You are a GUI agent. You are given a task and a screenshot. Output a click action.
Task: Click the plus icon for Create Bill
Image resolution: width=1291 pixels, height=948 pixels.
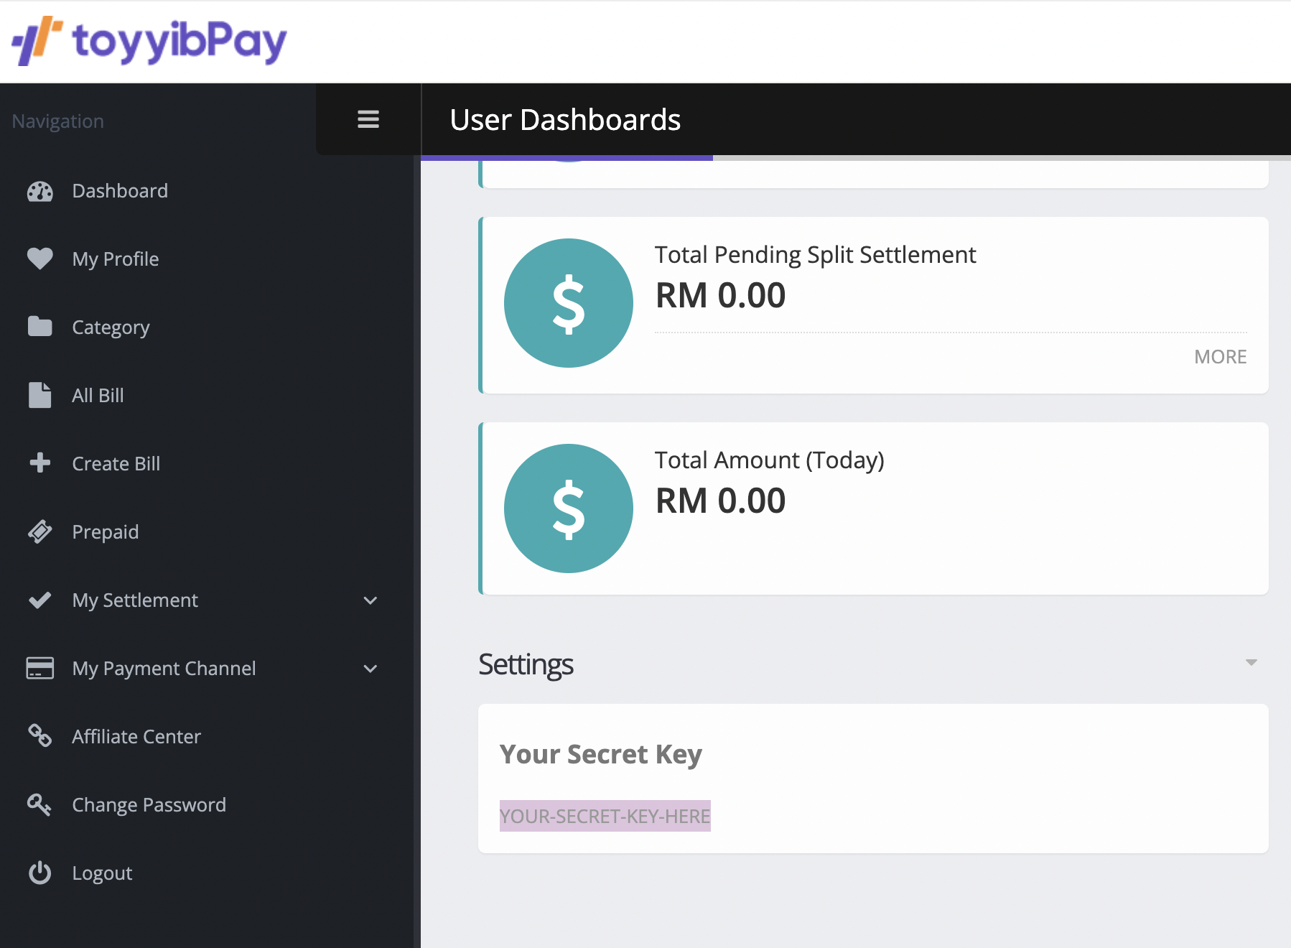click(x=39, y=463)
